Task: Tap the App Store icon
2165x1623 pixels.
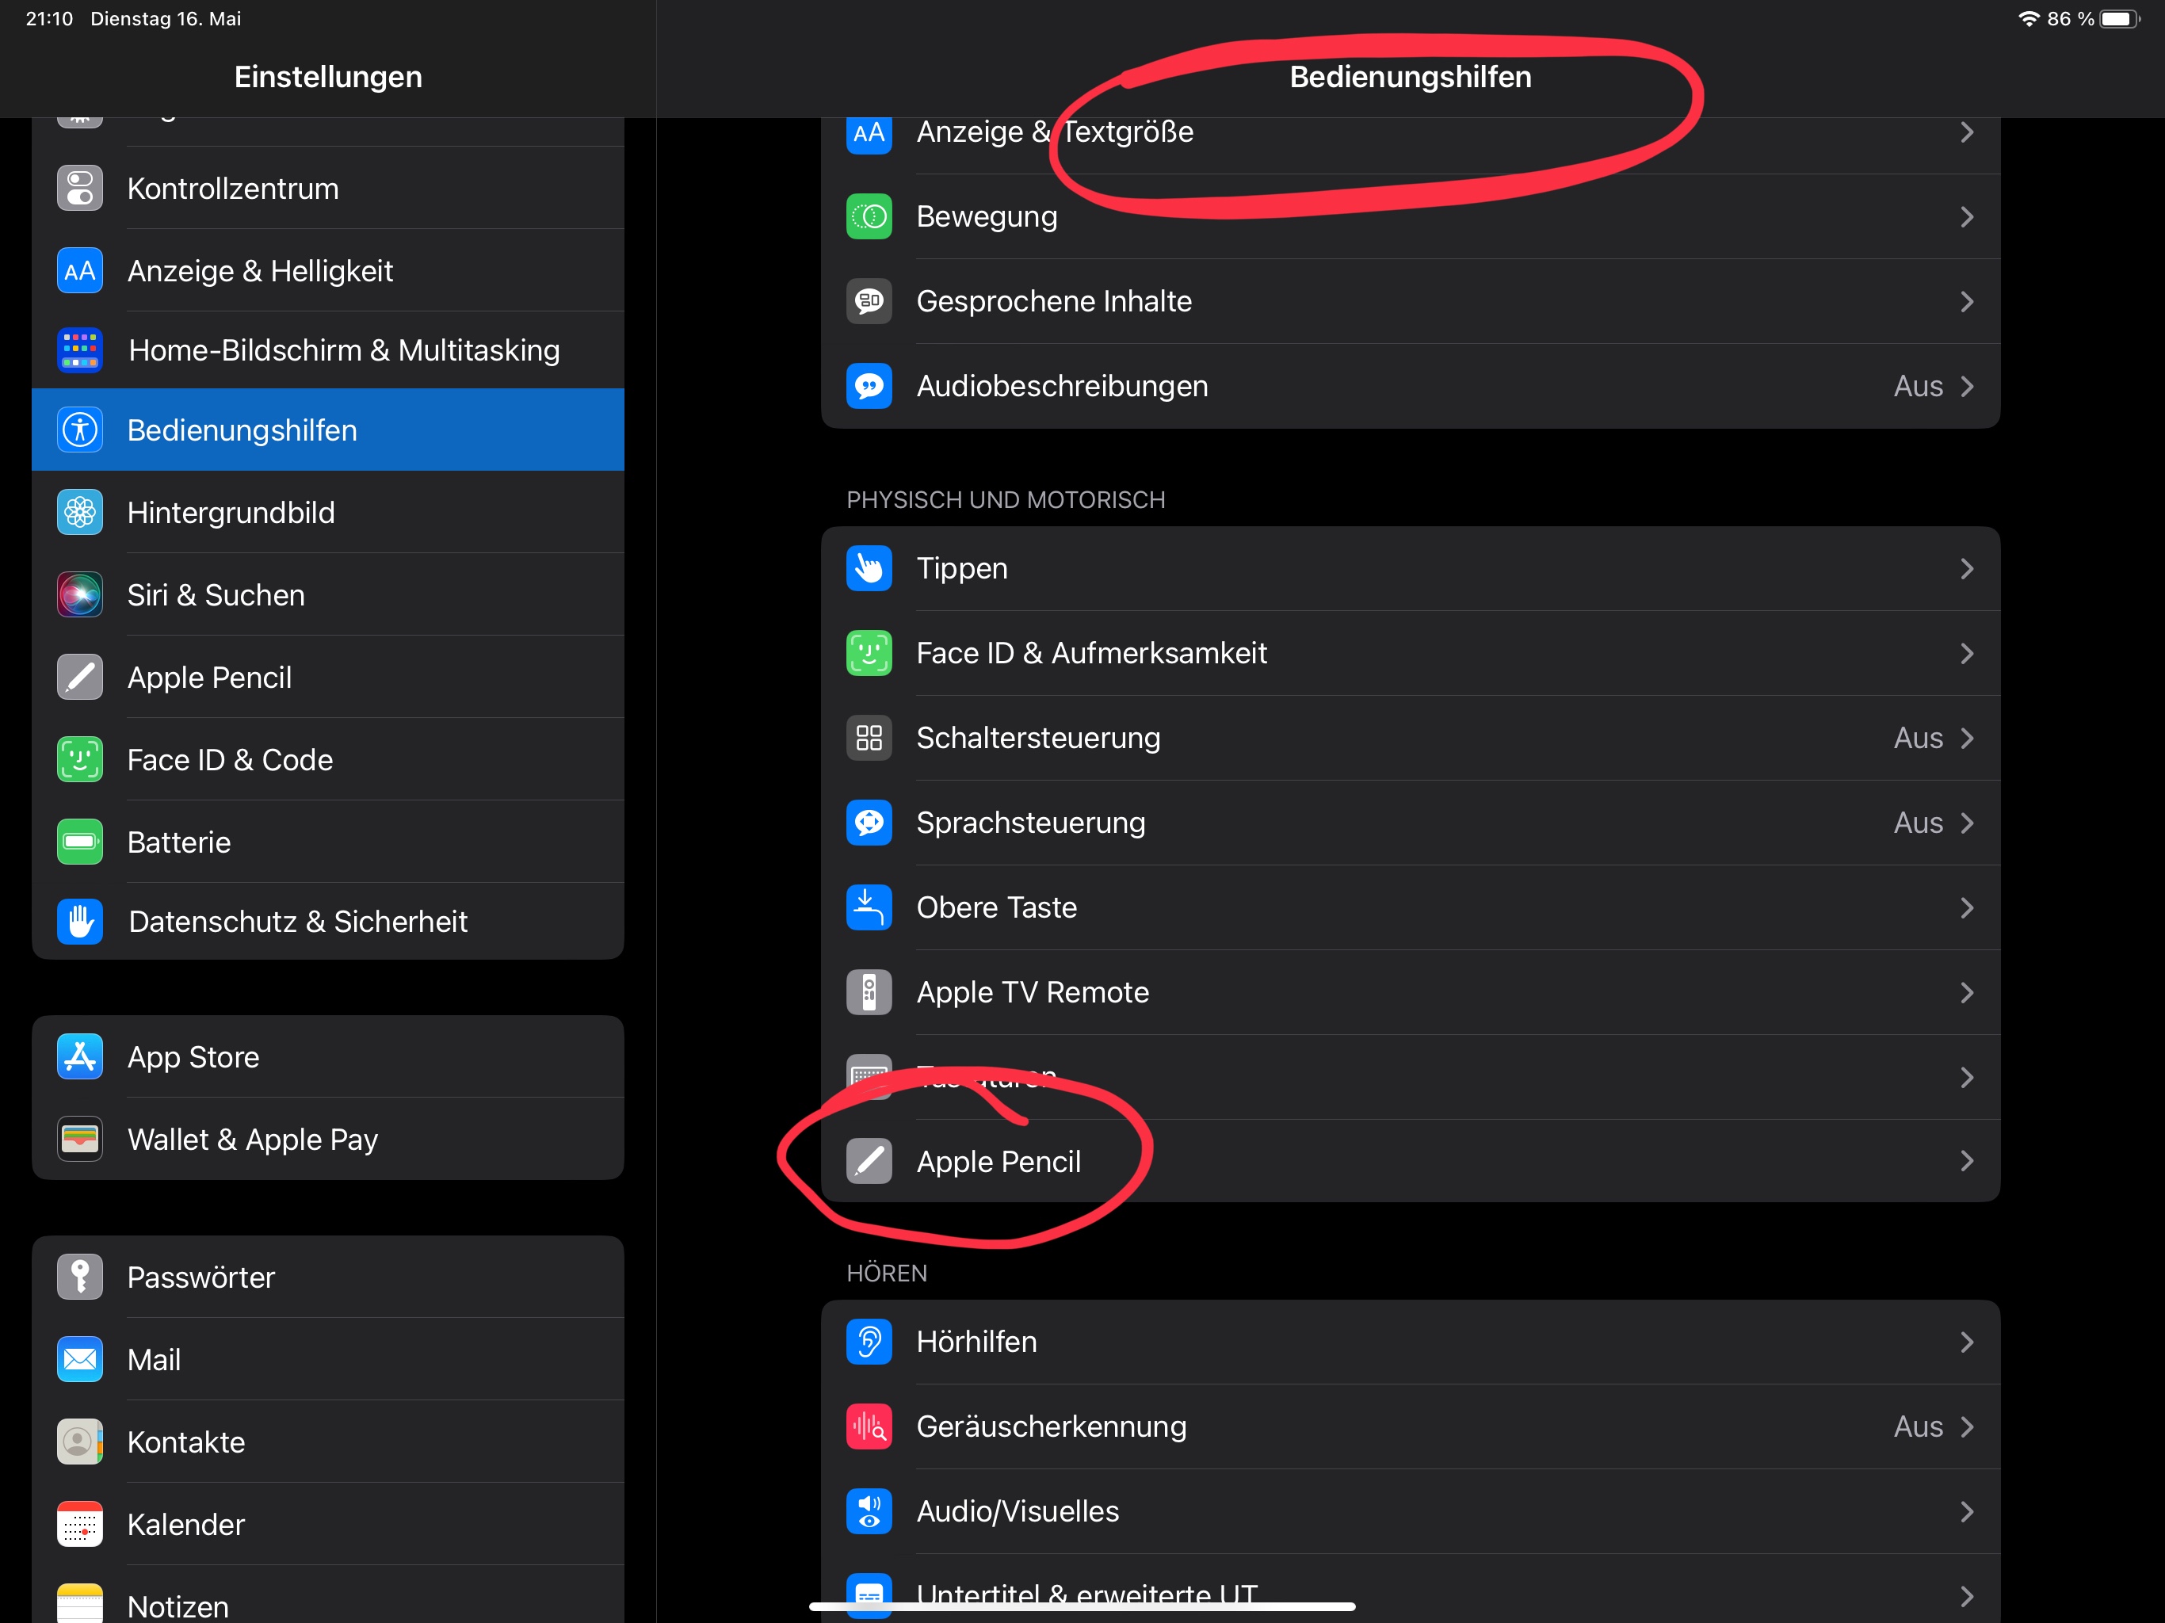Action: coord(79,1057)
